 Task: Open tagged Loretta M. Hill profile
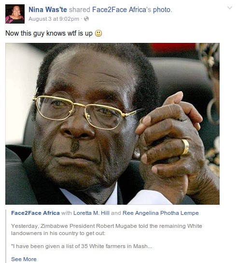click(x=91, y=213)
